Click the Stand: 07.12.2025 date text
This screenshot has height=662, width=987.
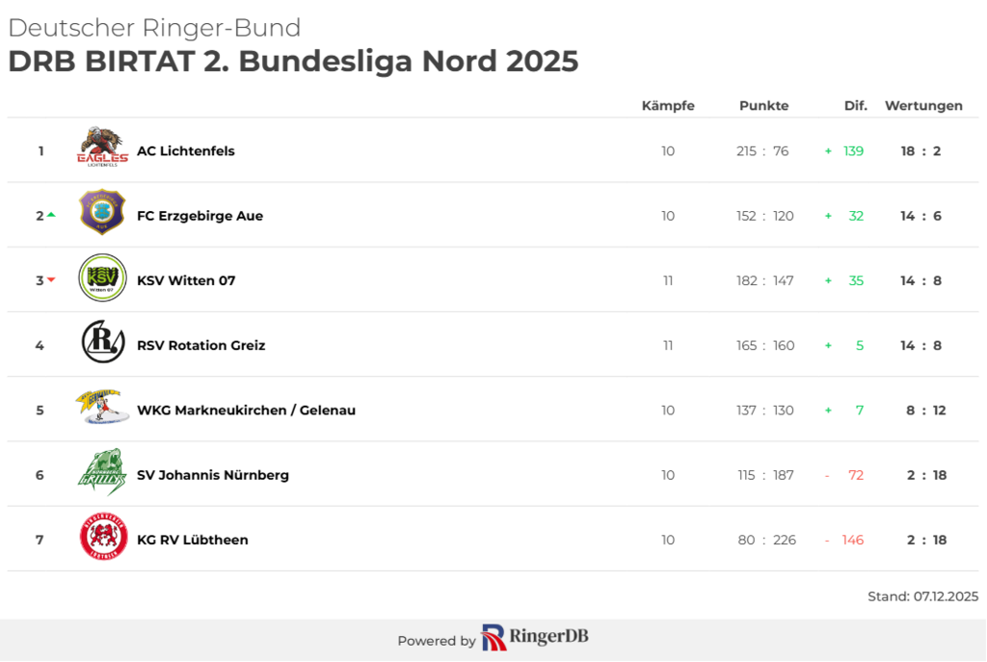(922, 596)
